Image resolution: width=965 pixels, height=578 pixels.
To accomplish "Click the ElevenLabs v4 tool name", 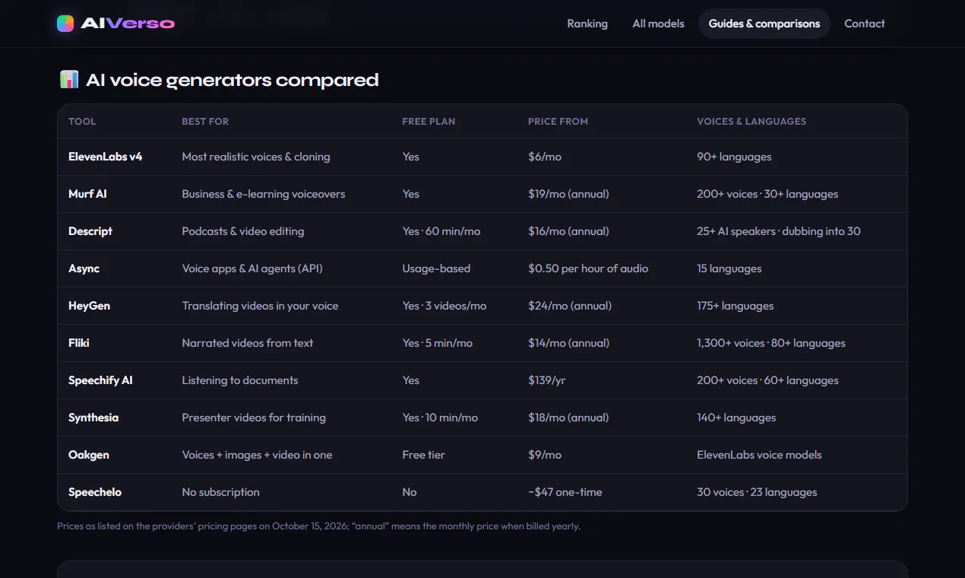I will [106, 157].
